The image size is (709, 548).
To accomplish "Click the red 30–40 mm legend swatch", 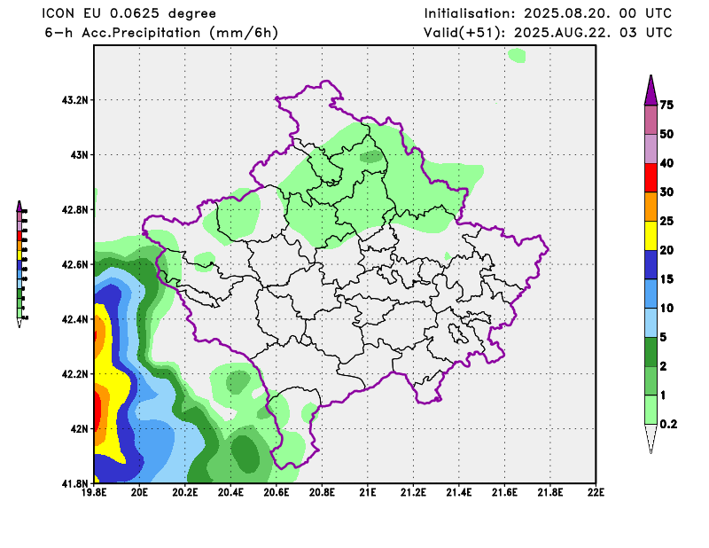I will 651,178.
